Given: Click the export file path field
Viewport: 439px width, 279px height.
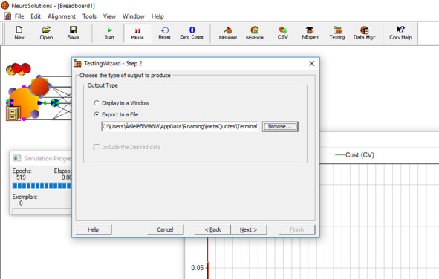Looking at the screenshot, I should (180, 126).
